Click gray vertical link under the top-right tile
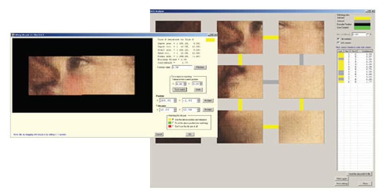Viewport: 384px width, 196px height. (302, 60)
